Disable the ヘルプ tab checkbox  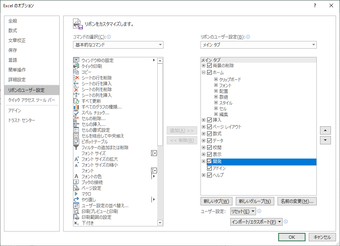209,175
